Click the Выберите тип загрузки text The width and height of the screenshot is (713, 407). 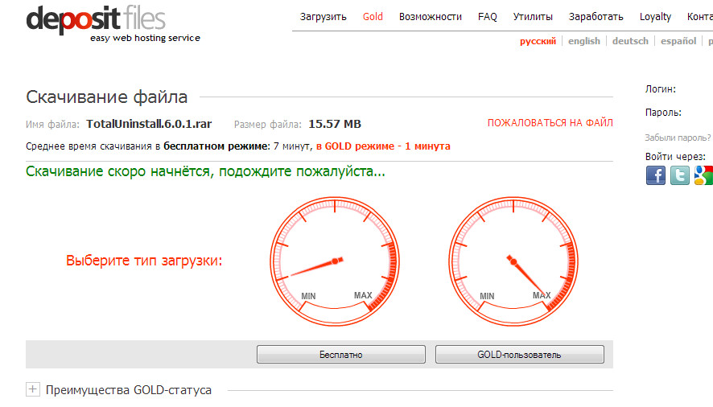(144, 261)
